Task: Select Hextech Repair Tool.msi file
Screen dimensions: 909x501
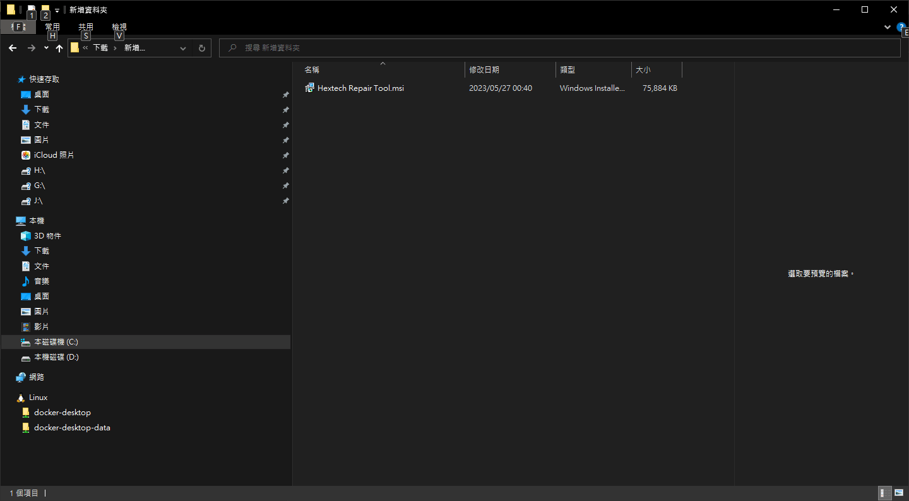Action: click(360, 88)
